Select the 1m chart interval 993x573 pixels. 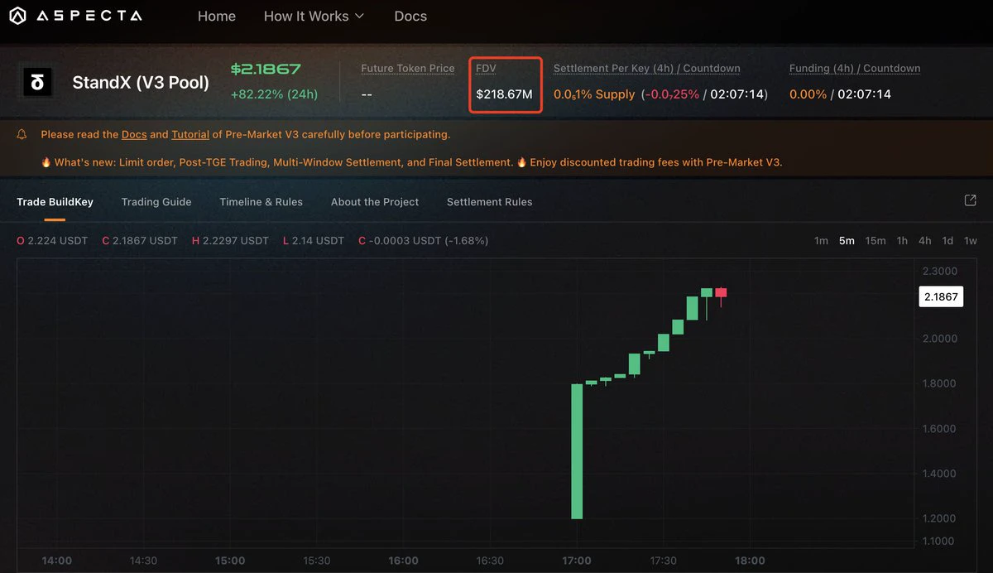tap(821, 241)
